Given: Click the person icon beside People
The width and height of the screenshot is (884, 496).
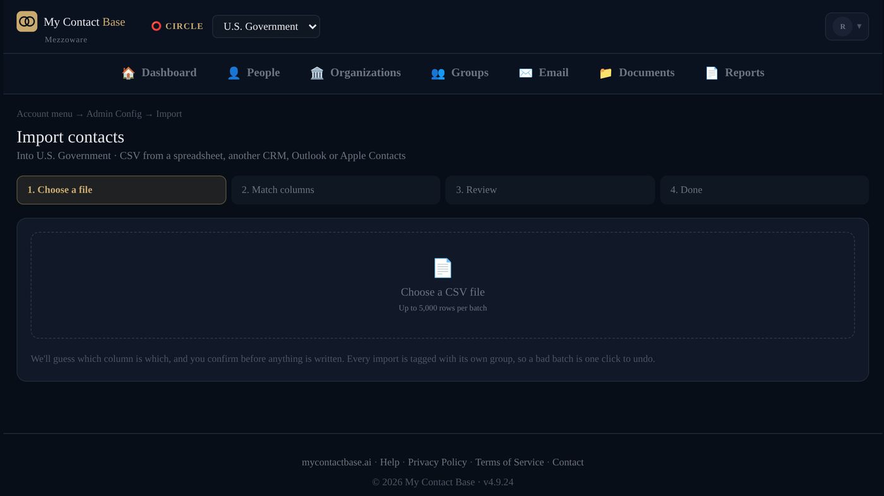Looking at the screenshot, I should 234,73.
